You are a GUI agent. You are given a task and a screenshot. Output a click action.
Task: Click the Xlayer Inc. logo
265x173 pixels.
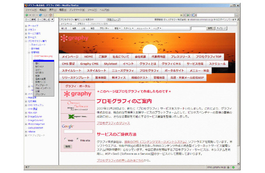click(x=78, y=116)
